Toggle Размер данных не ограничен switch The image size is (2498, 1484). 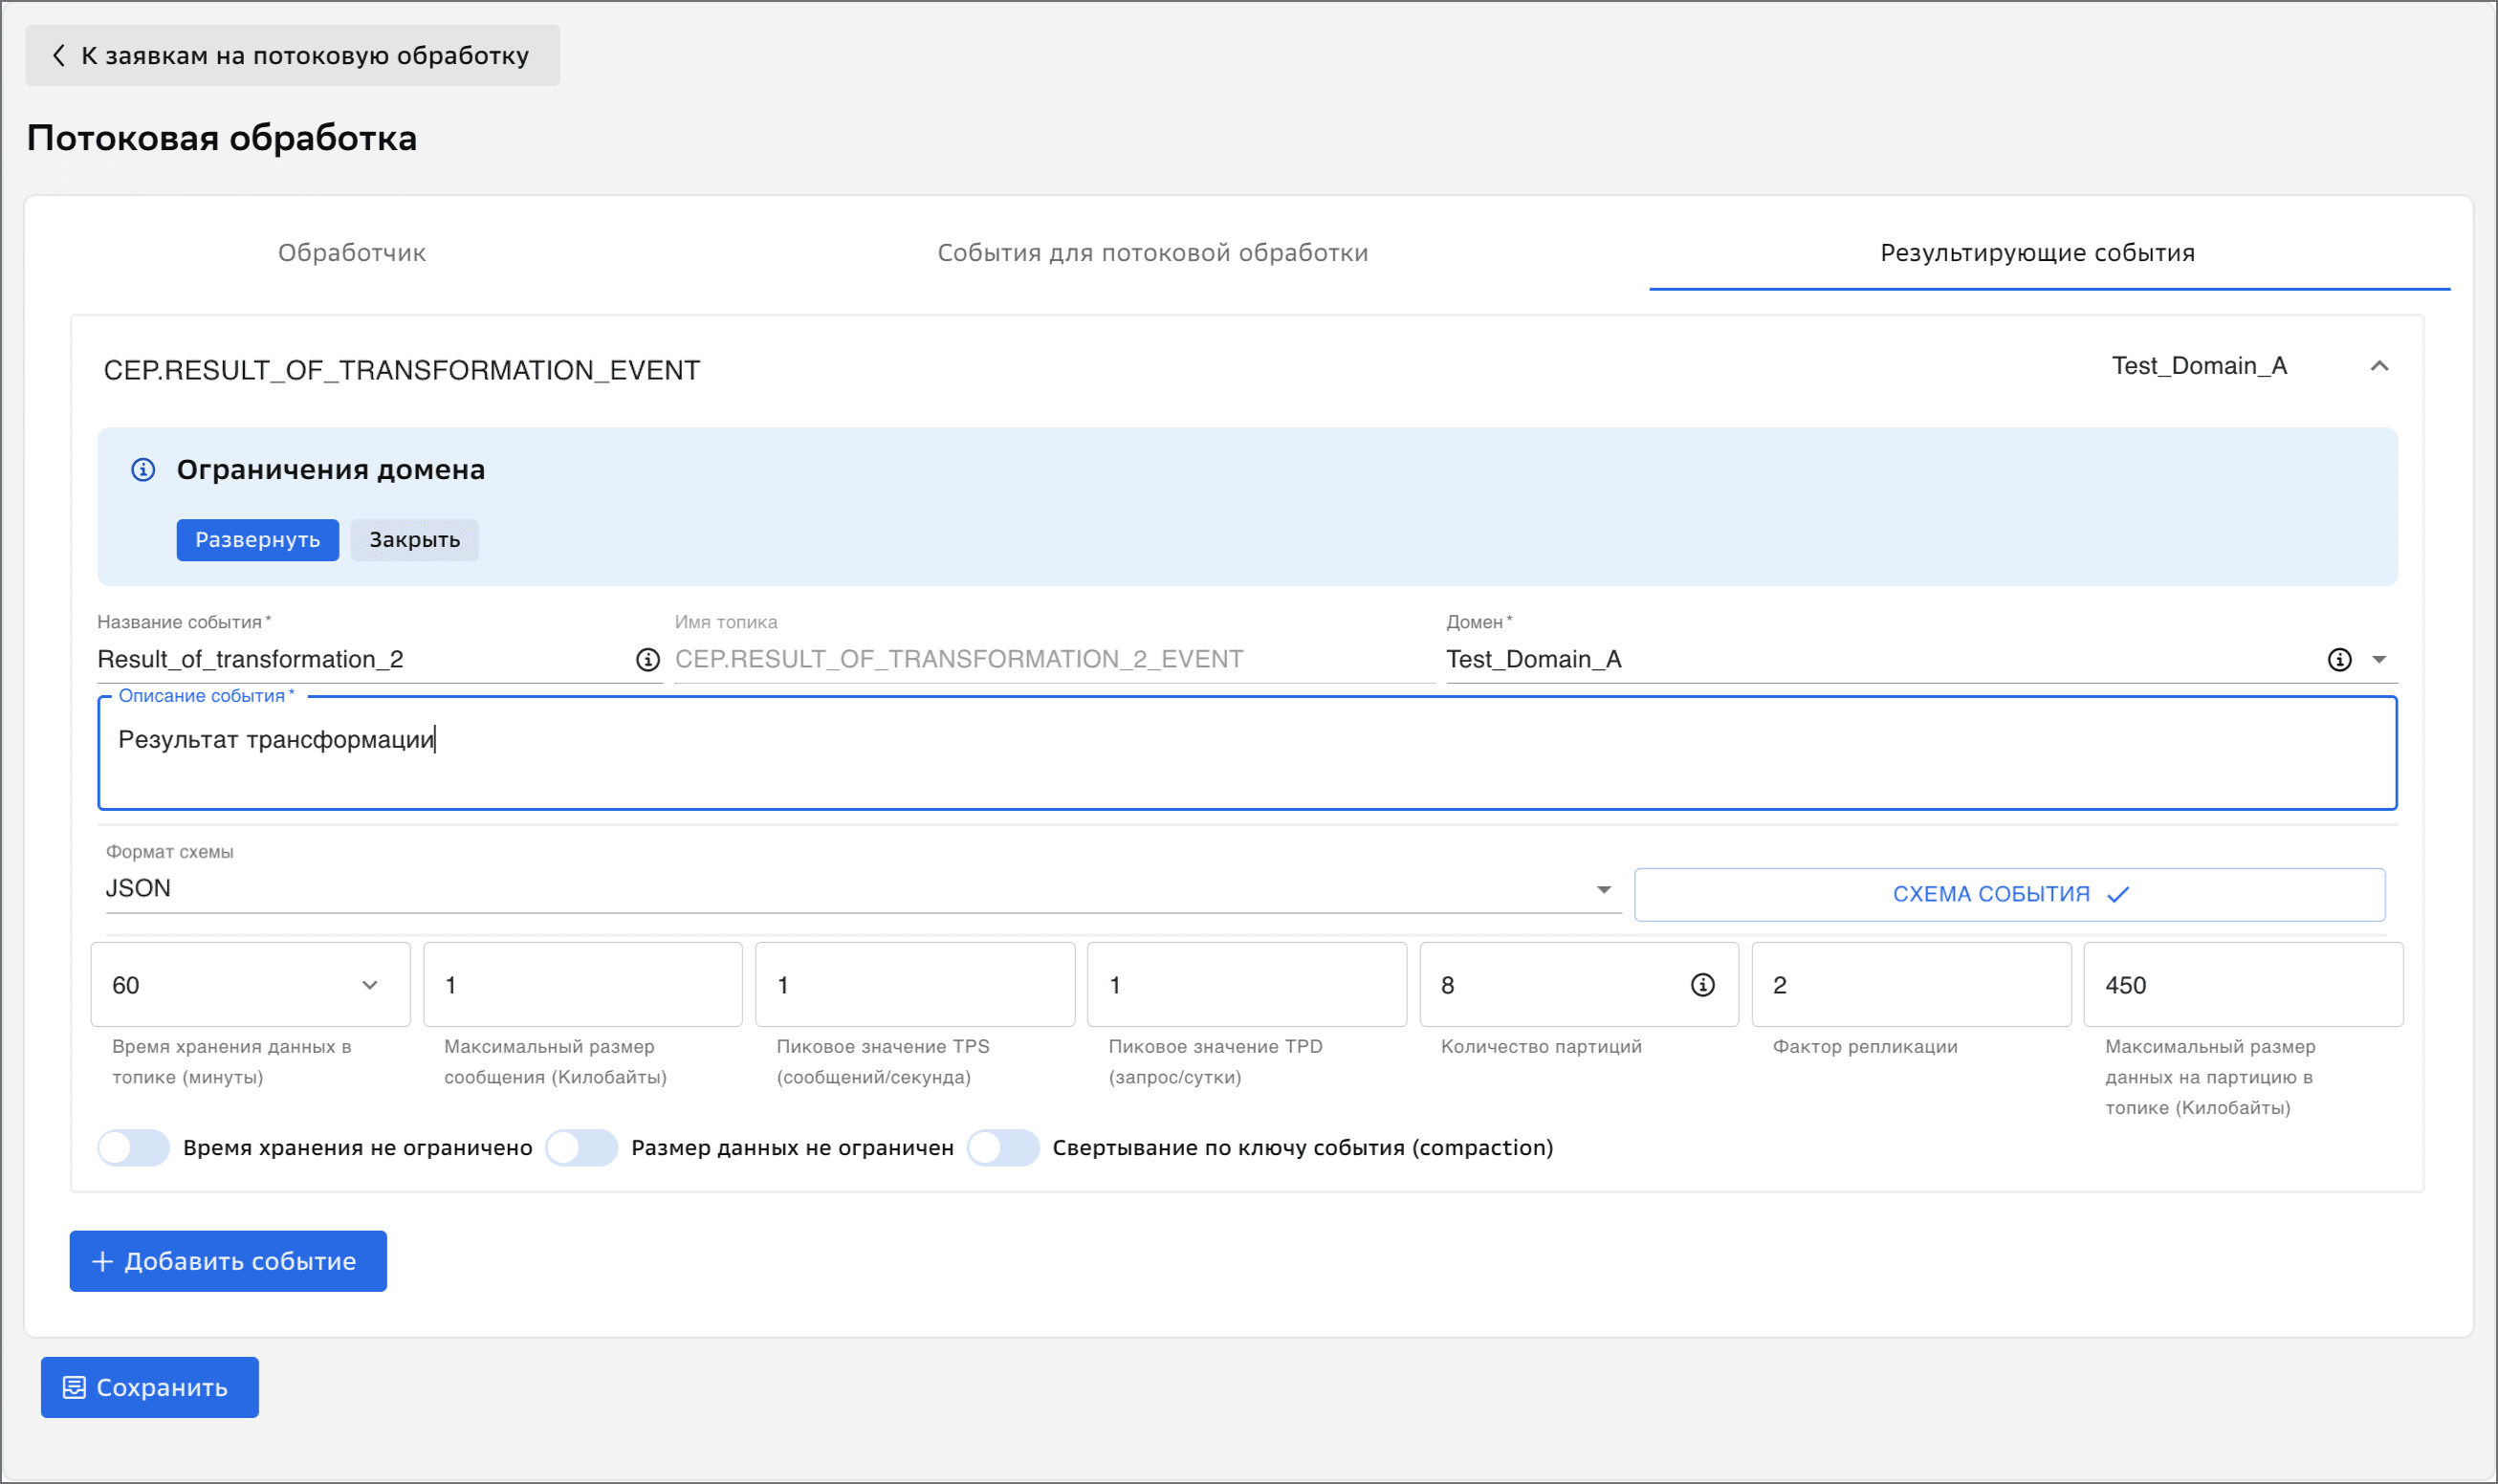click(581, 1148)
